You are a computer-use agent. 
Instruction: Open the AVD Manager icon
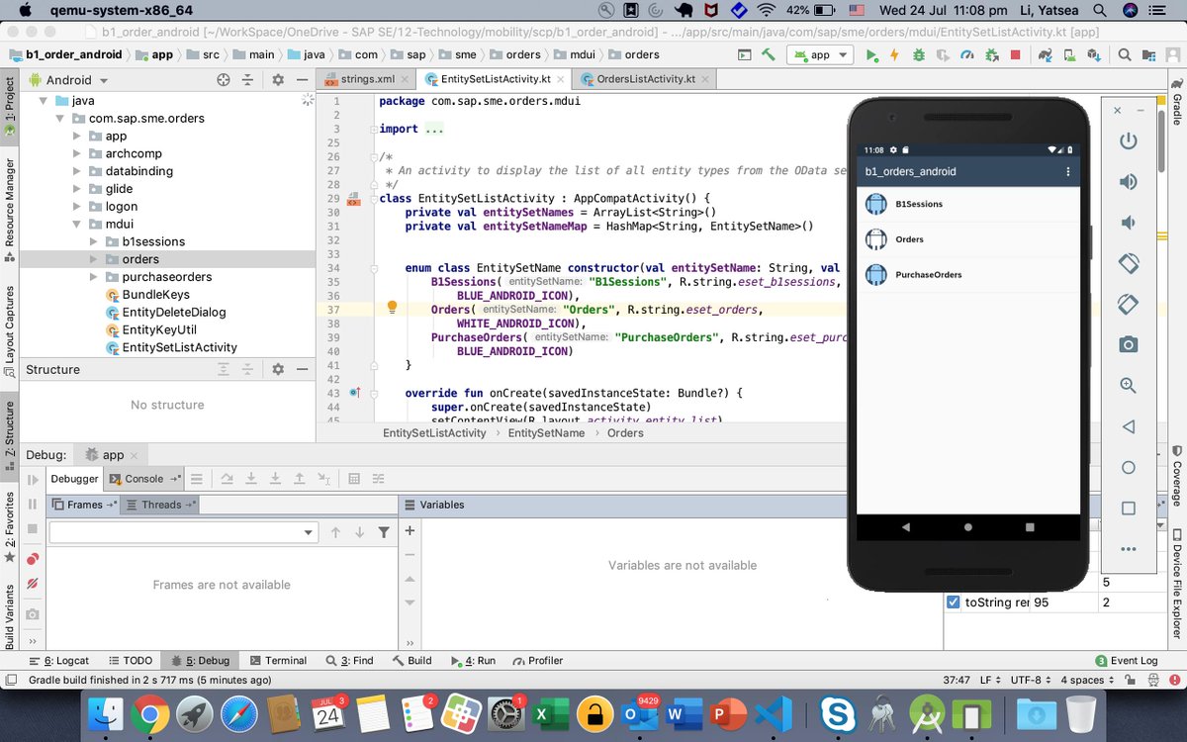(1069, 55)
